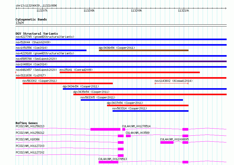Select nsv4229168 (gnomADStructuralVariants) label
The width and height of the screenshot is (234, 165).
click(x=45, y=53)
